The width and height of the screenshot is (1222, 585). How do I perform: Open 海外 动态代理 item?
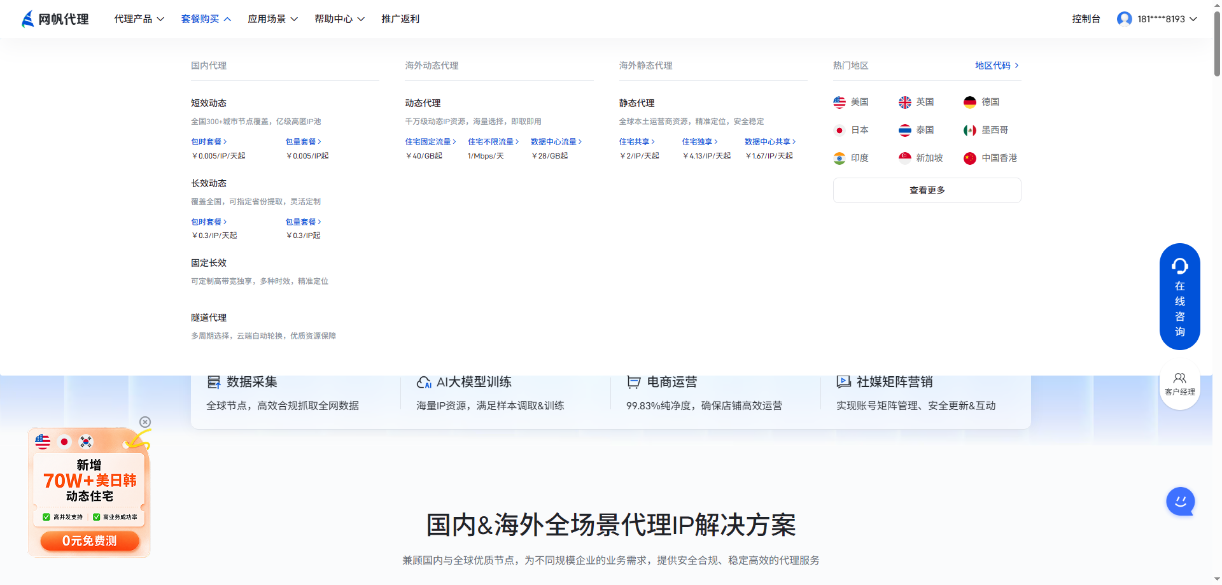pos(423,103)
